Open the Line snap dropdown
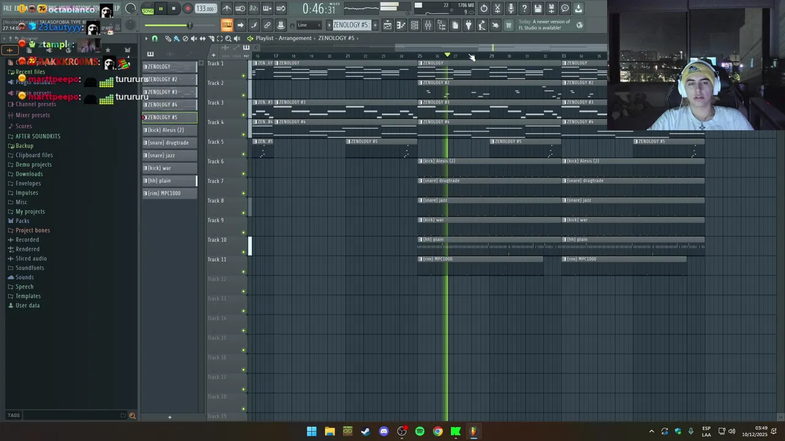This screenshot has height=441, width=785. coord(308,25)
